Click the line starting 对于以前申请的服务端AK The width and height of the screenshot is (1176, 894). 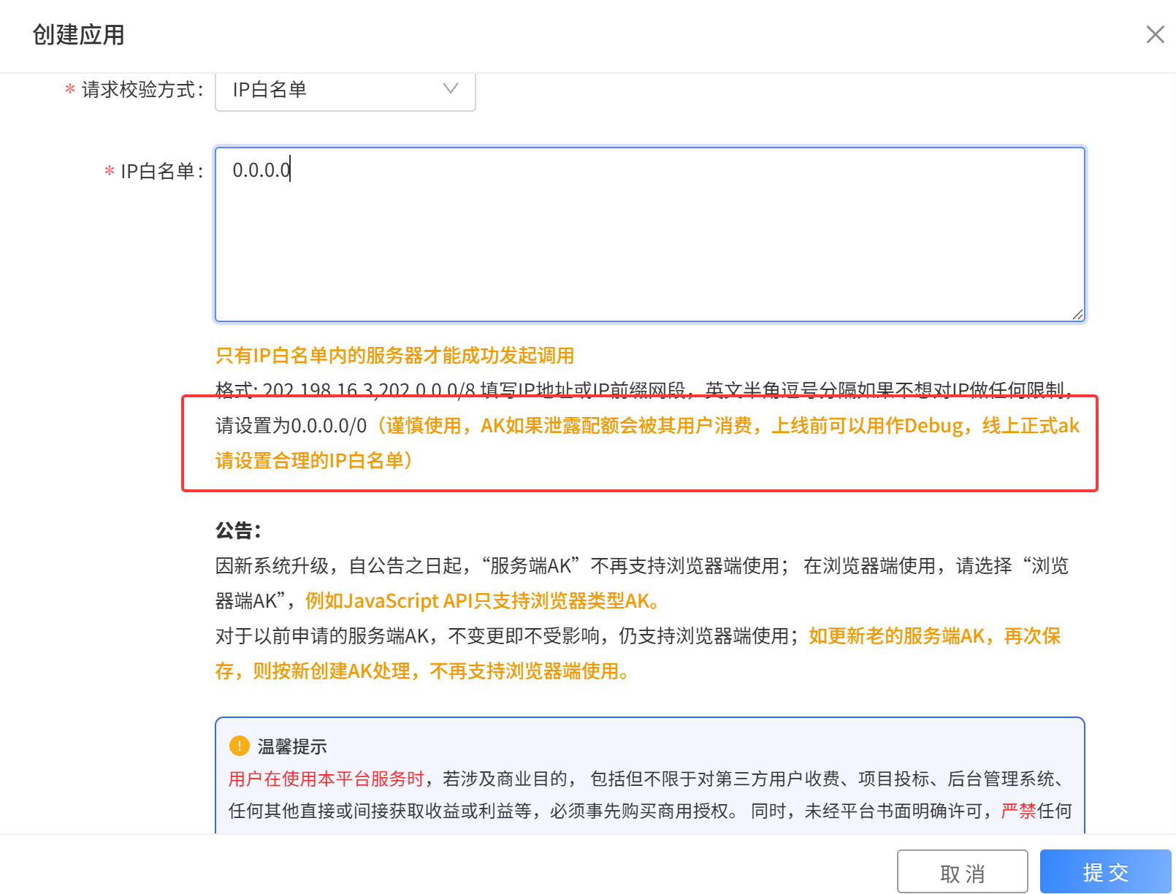(x=638, y=636)
